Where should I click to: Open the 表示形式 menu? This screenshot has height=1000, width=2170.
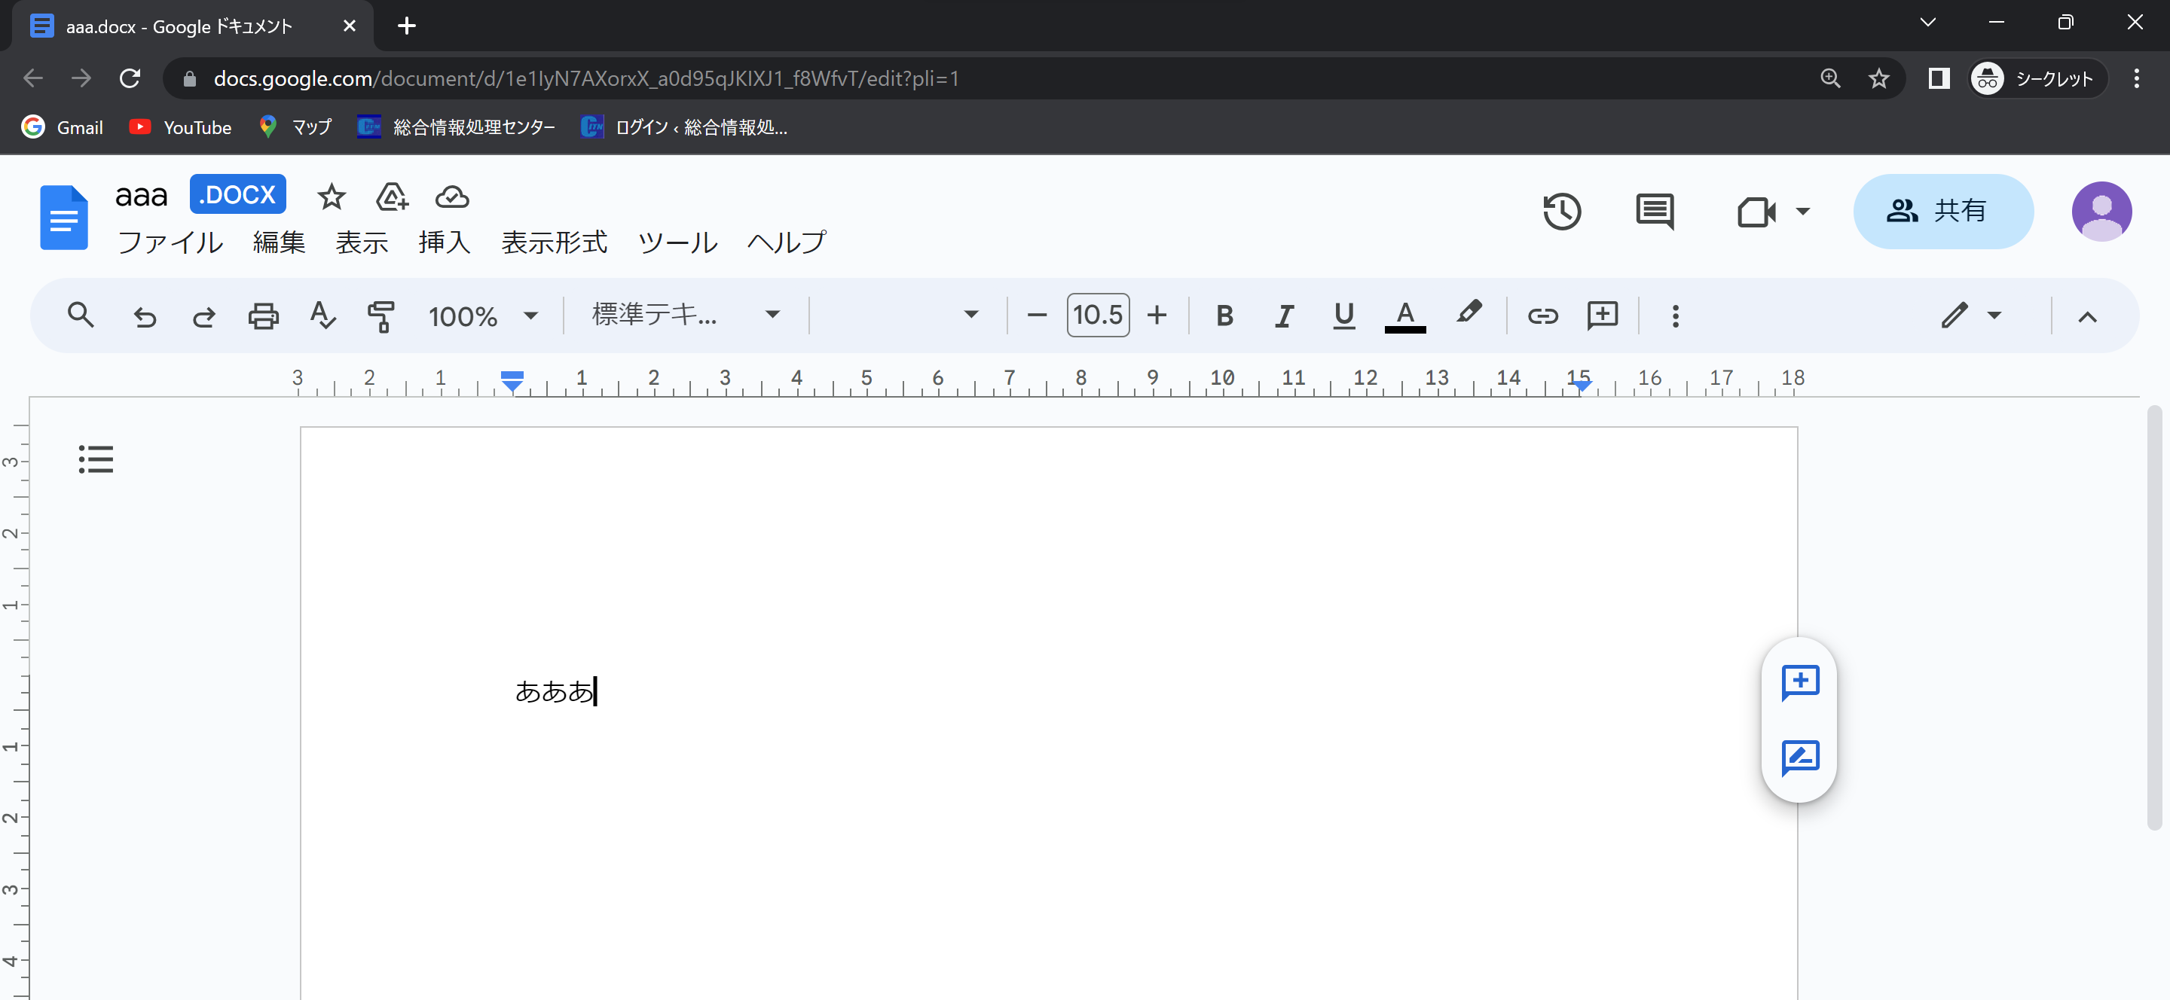pyautogui.click(x=555, y=242)
